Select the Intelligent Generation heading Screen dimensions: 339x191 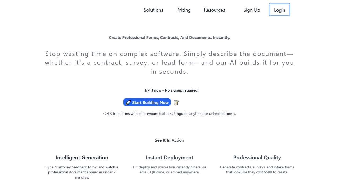point(82,158)
